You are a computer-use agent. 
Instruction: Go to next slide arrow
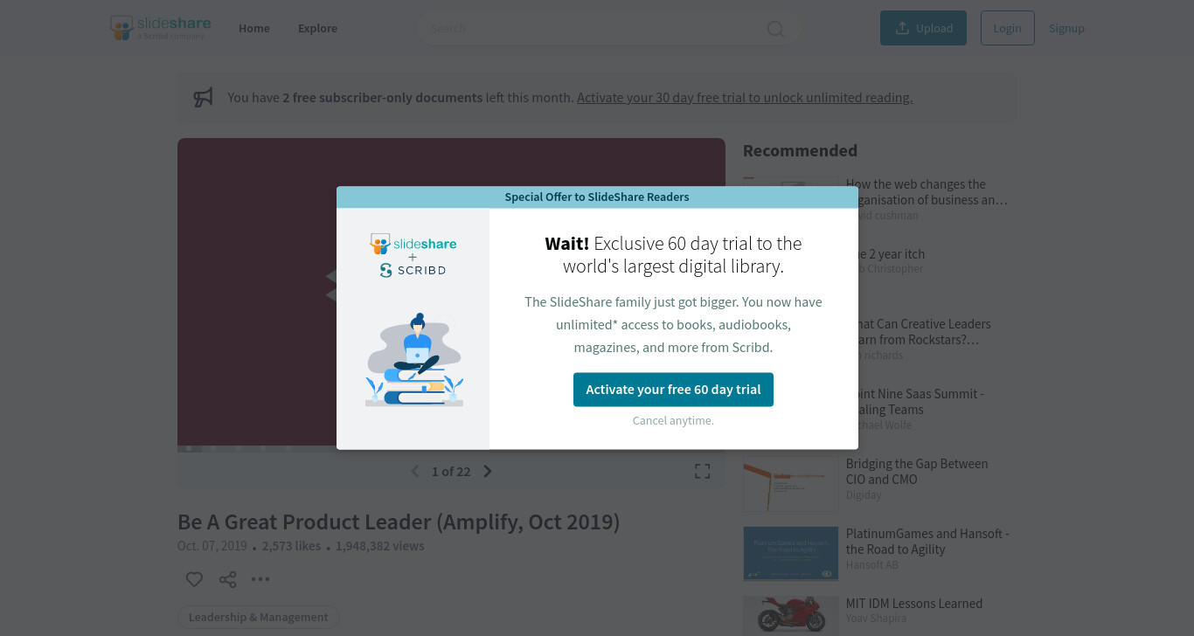click(488, 472)
